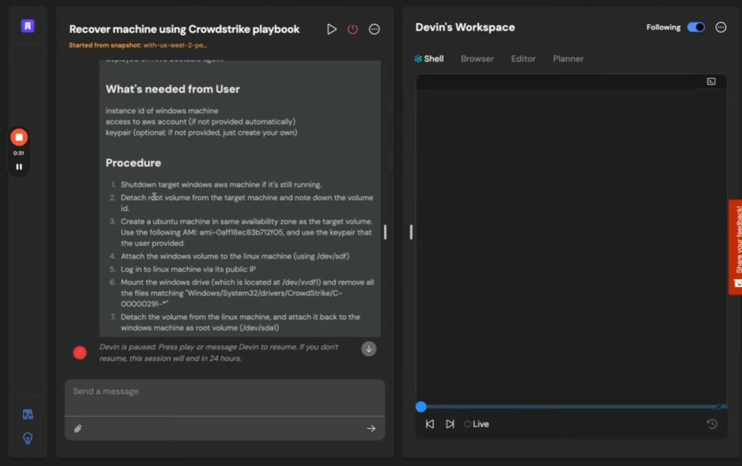Click the workspace timeline progress bar
The width and height of the screenshot is (742, 466).
572,407
